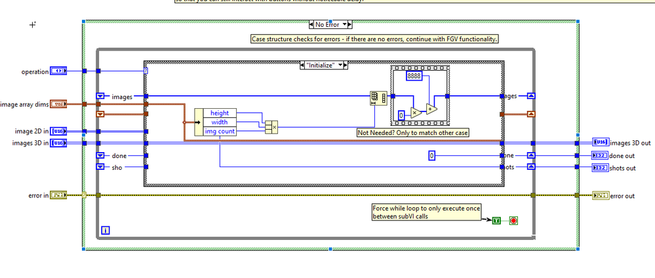The height and width of the screenshot is (278, 655).
Task: Click the loop stop condition terminal
Action: click(x=513, y=220)
